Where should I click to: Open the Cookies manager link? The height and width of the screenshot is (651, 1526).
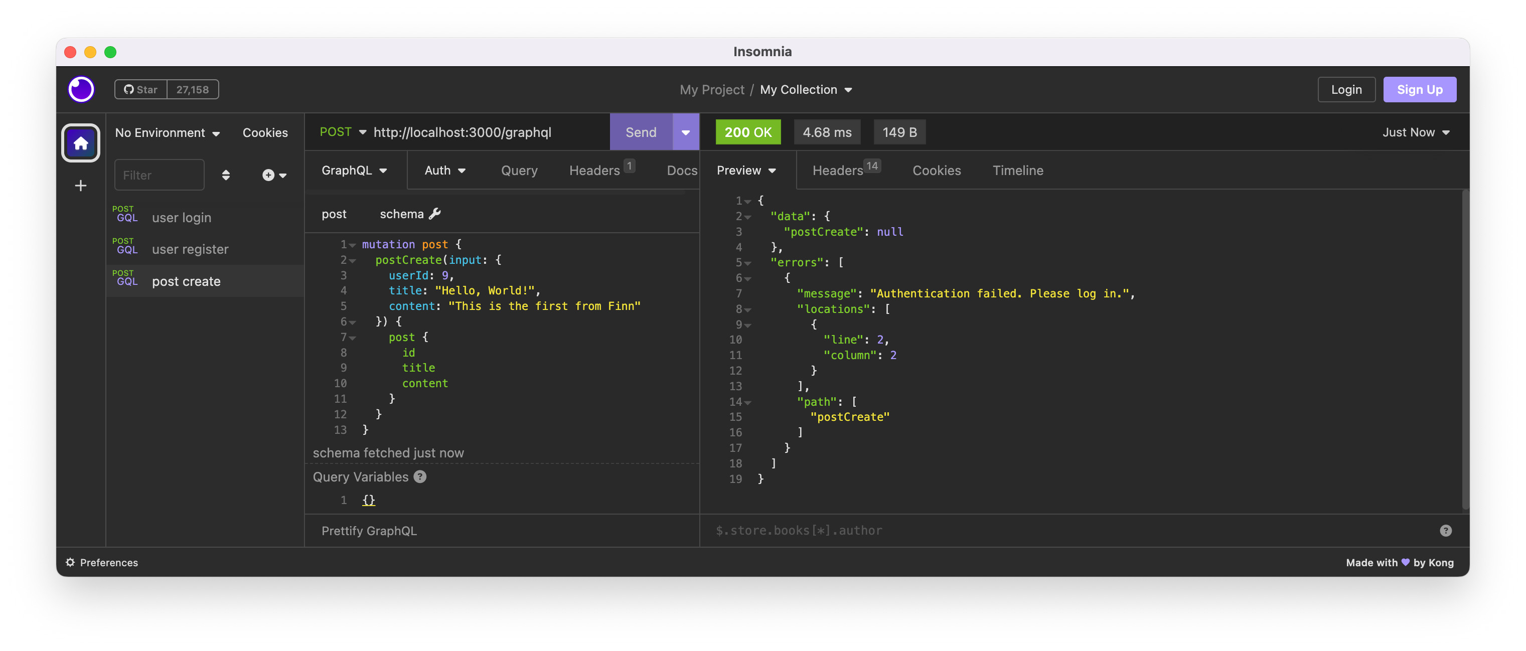pyautogui.click(x=265, y=133)
